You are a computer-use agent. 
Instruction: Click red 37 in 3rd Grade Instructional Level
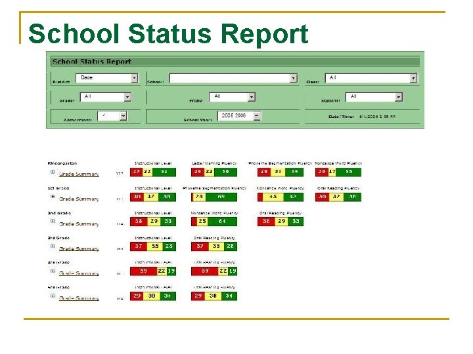point(139,246)
